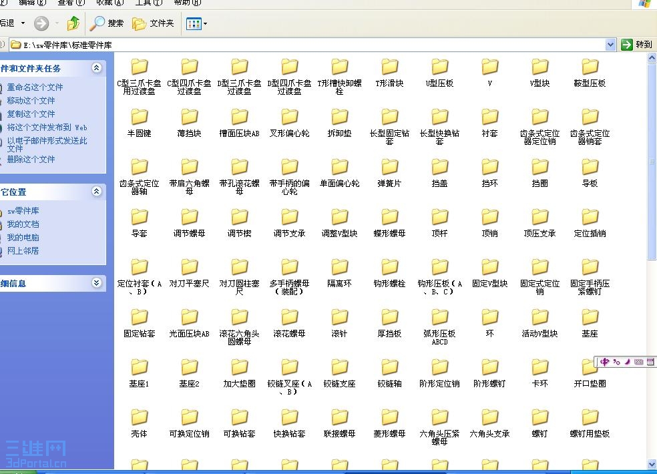
Task: Open the 查看(V) menu
Action: [71, 3]
